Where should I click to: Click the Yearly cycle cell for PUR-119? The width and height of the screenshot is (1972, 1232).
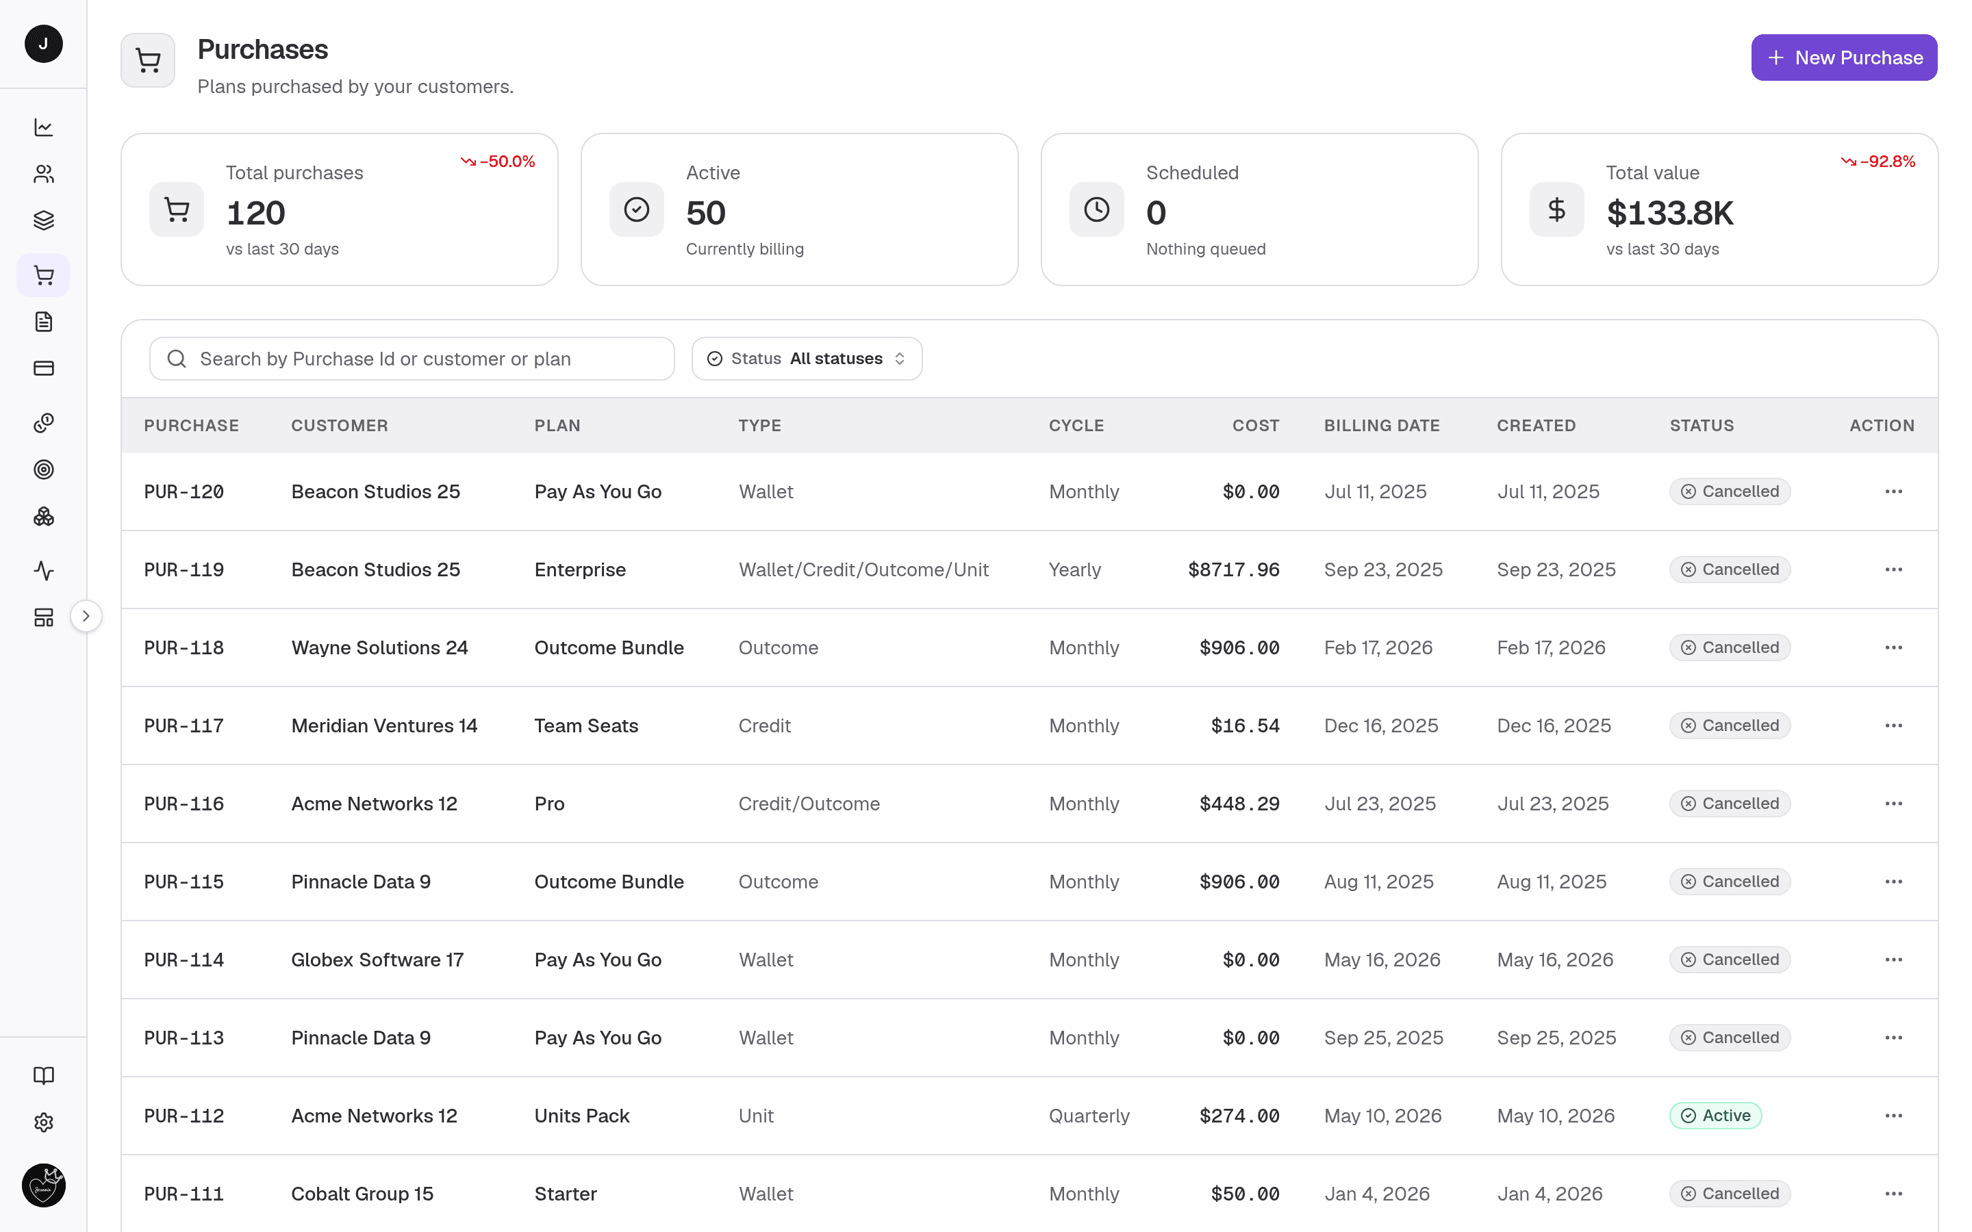pos(1074,569)
